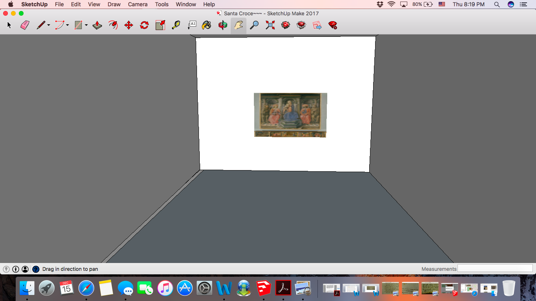Screen dimensions: 536x301
Task: Open the Camera menu
Action: click(138, 4)
